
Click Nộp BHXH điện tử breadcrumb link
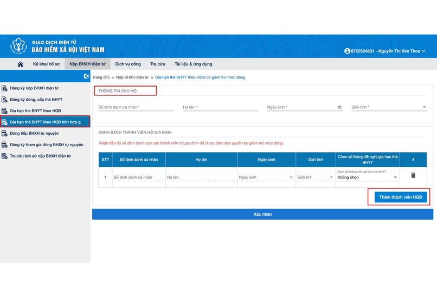[x=132, y=77]
